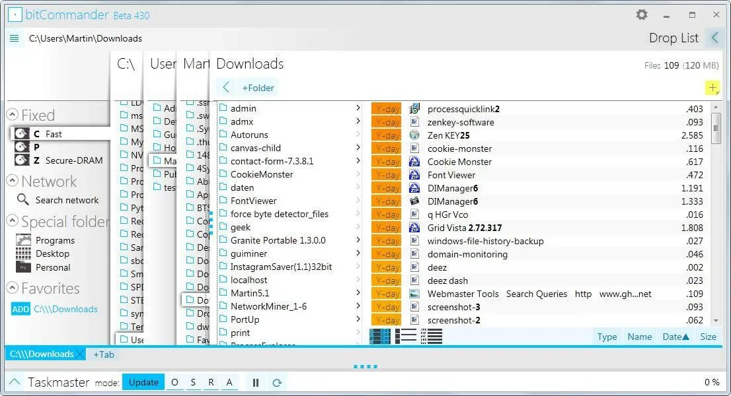Click the Zen KEY25 file icon
The image size is (731, 396).
click(x=414, y=135)
